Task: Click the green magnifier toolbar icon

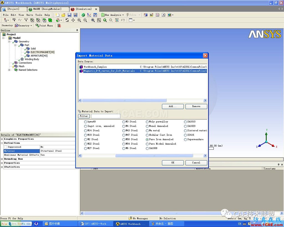Action: [x=105, y=20]
